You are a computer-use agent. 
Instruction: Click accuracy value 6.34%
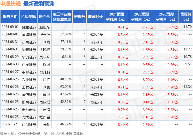[67, 57]
